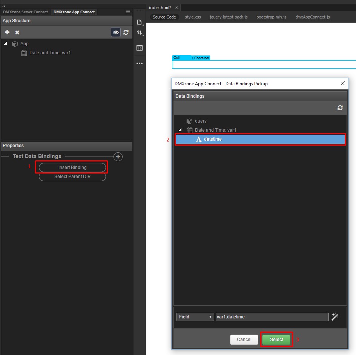
Task: Close the index.html tab
Action: point(177,8)
